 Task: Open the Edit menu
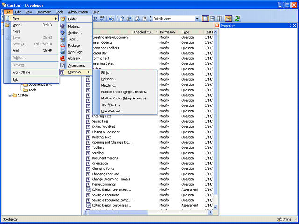[18, 12]
